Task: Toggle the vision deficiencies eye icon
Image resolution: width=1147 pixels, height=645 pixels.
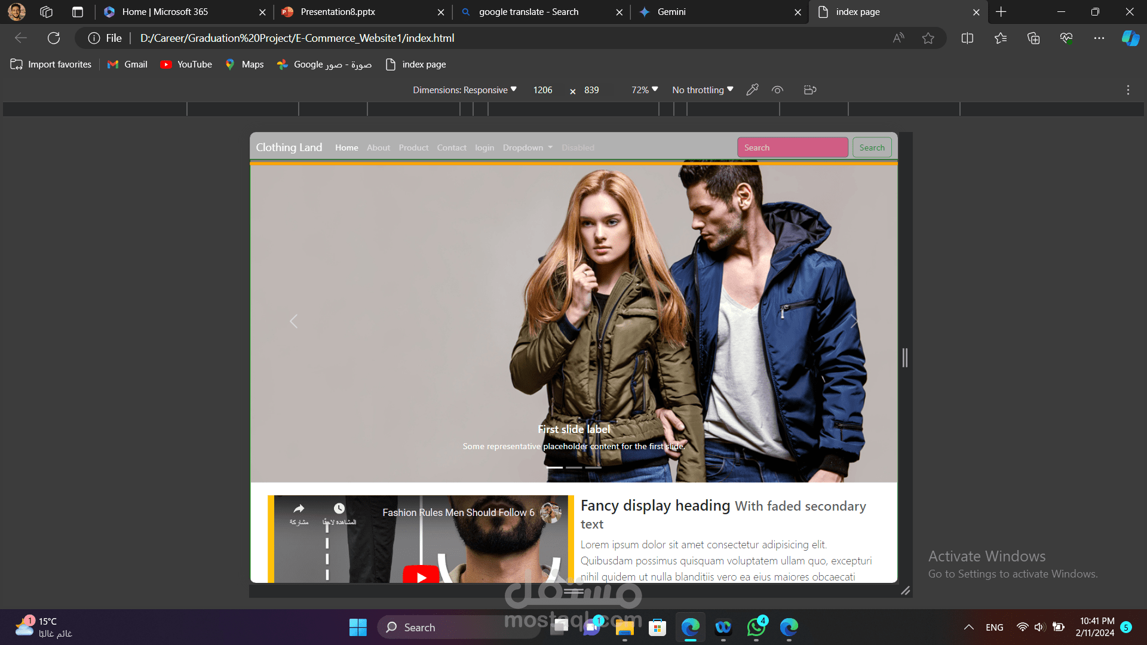Action: point(777,90)
